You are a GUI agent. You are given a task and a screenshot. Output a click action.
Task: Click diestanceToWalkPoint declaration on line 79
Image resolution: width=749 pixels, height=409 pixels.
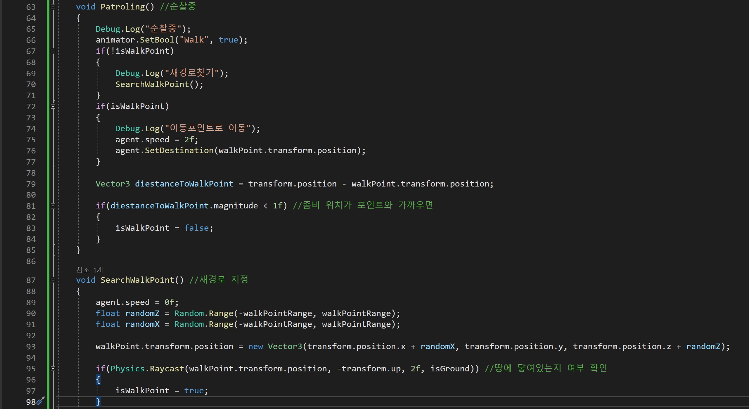pyautogui.click(x=184, y=184)
